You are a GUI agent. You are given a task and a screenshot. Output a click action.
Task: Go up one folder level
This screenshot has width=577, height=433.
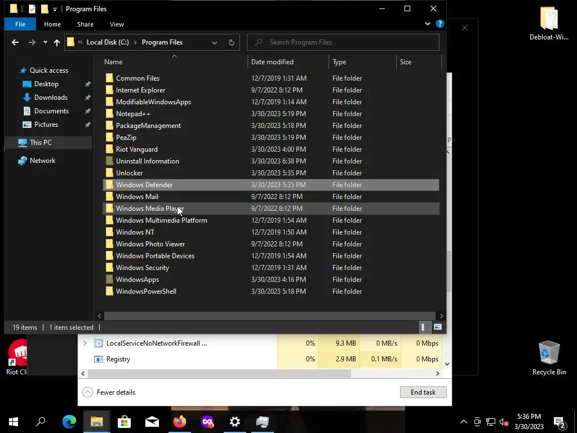click(57, 42)
